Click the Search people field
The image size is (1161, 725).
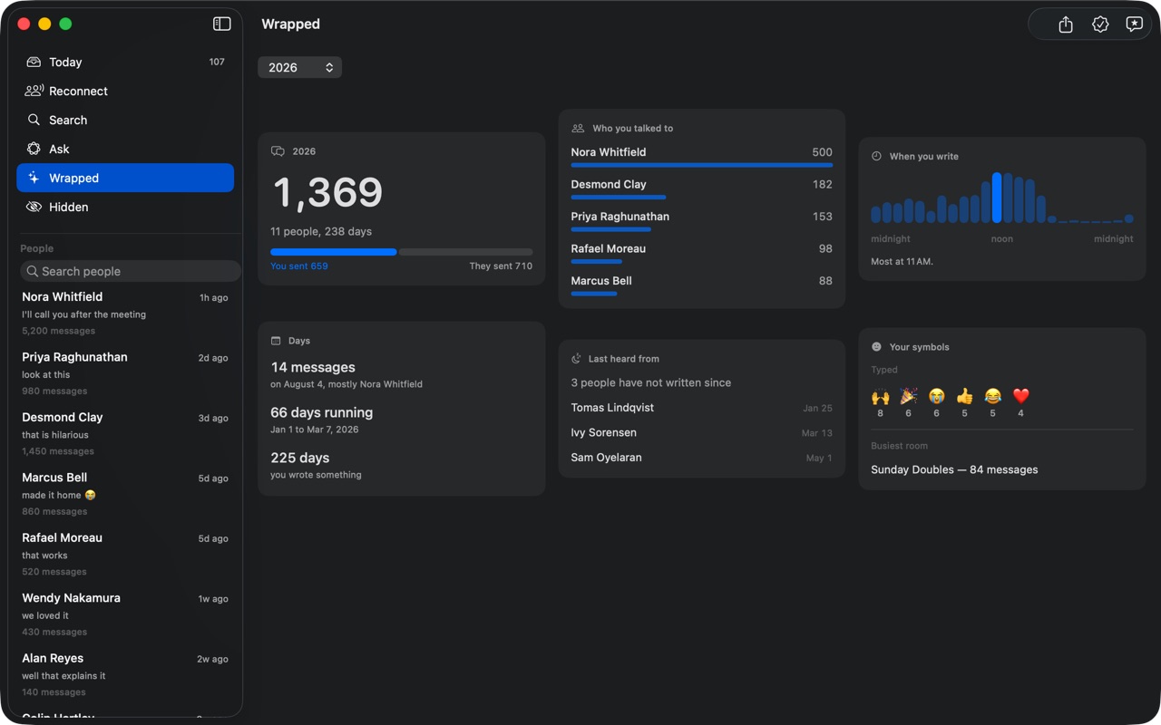tap(131, 271)
